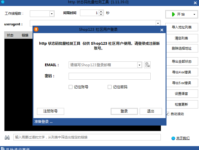Enable the 记住密码 checkbox
The image size is (199, 150).
tap(109, 87)
